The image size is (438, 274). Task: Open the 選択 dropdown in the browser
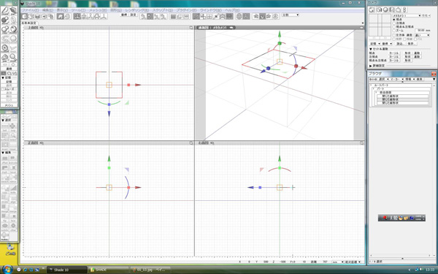[x=383, y=80]
